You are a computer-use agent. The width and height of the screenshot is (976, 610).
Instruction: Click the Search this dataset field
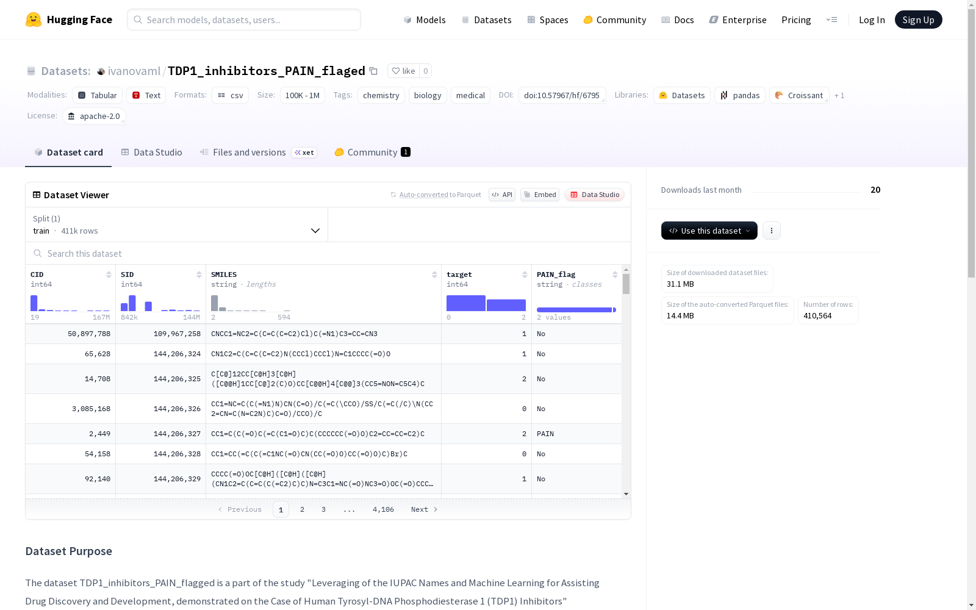[x=328, y=253]
